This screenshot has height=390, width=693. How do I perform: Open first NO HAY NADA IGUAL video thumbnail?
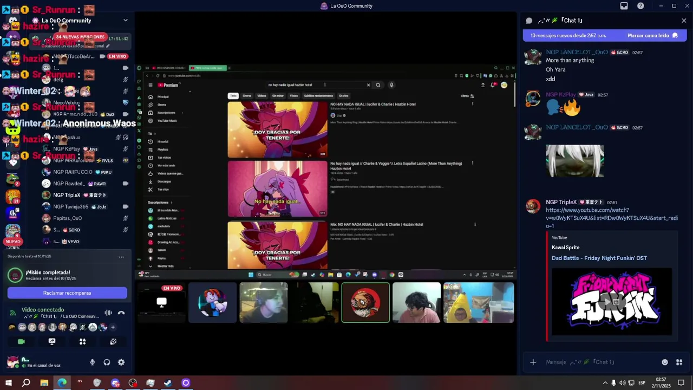coord(277,129)
